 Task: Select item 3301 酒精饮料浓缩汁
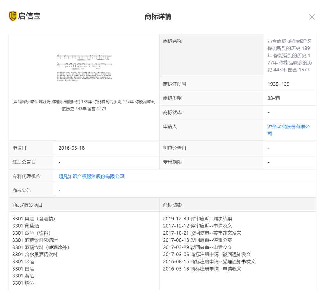(35, 240)
